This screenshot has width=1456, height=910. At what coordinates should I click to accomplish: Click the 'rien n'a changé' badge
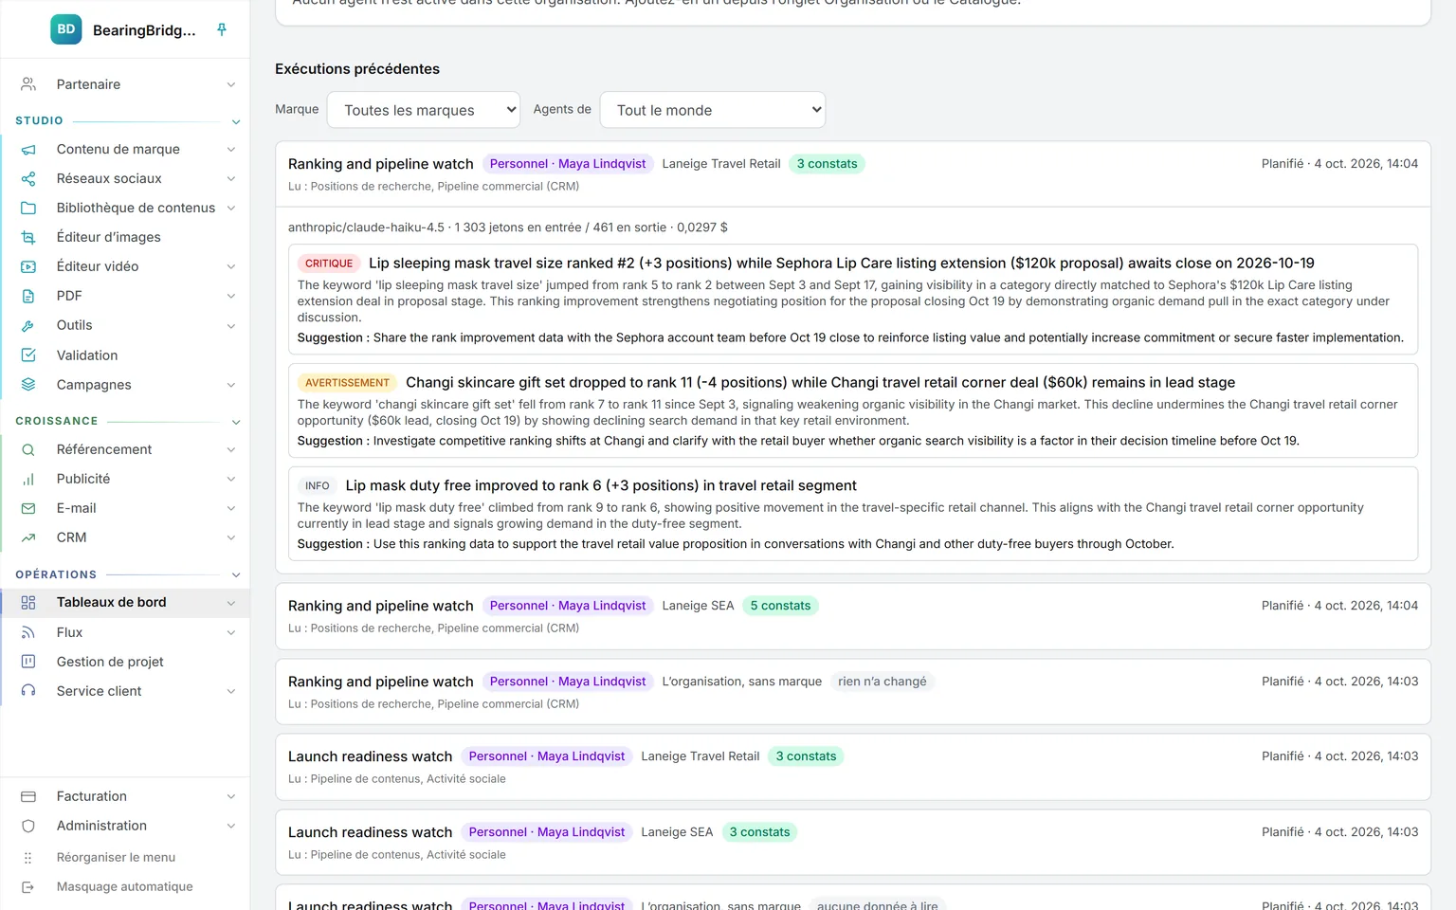(x=883, y=682)
